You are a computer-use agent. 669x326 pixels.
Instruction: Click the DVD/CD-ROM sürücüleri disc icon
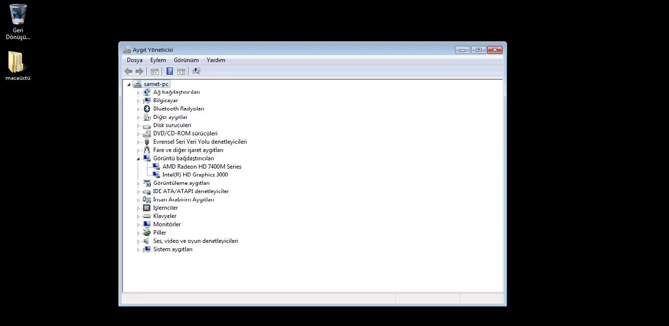tap(146, 133)
